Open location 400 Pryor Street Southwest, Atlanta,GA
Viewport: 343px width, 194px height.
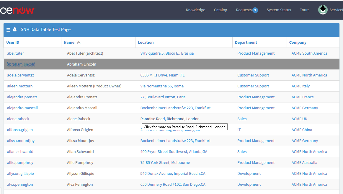[x=174, y=152]
